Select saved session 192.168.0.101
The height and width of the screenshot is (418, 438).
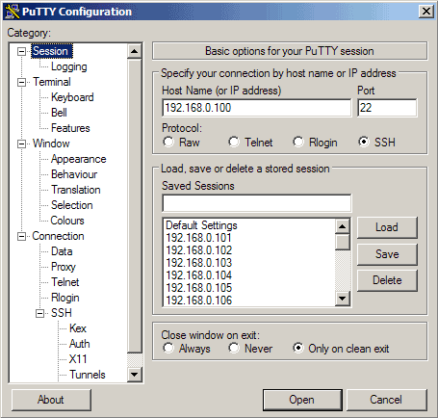coord(249,238)
